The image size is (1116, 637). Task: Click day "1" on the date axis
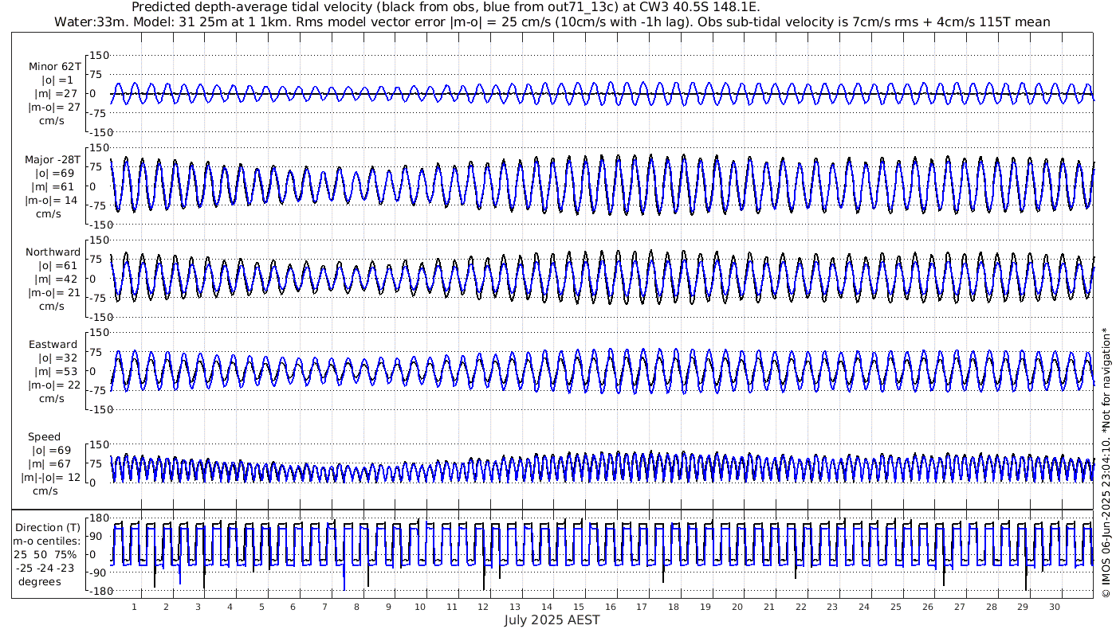135,607
